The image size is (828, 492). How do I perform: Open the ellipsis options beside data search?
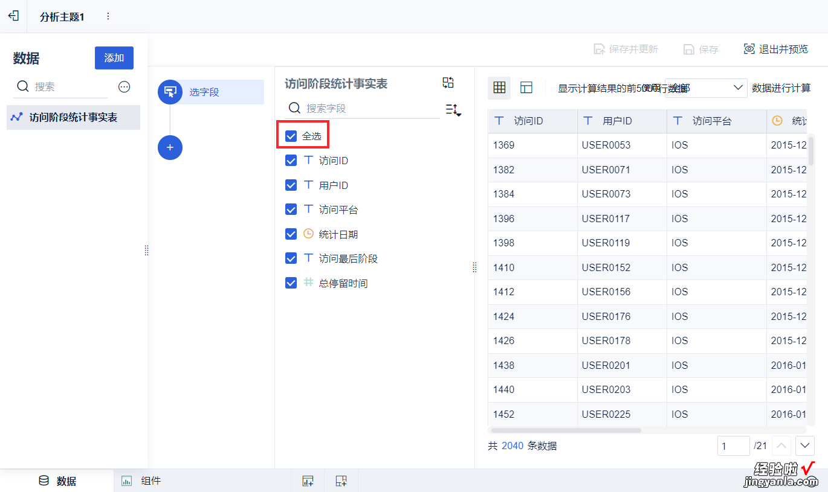click(x=124, y=87)
